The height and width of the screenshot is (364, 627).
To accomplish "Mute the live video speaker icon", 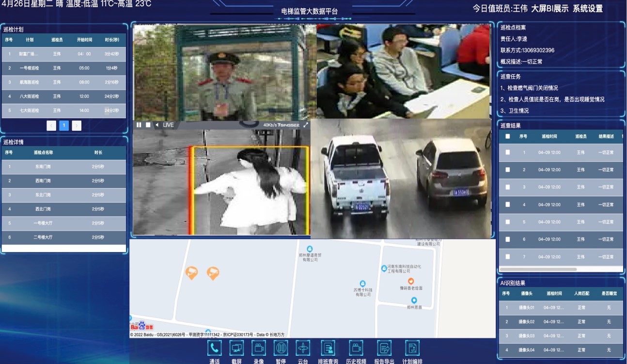I will [157, 125].
